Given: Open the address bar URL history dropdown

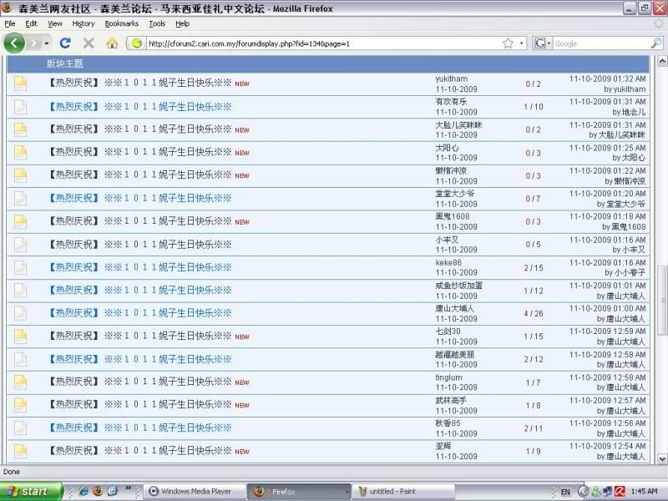Looking at the screenshot, I should coord(521,43).
